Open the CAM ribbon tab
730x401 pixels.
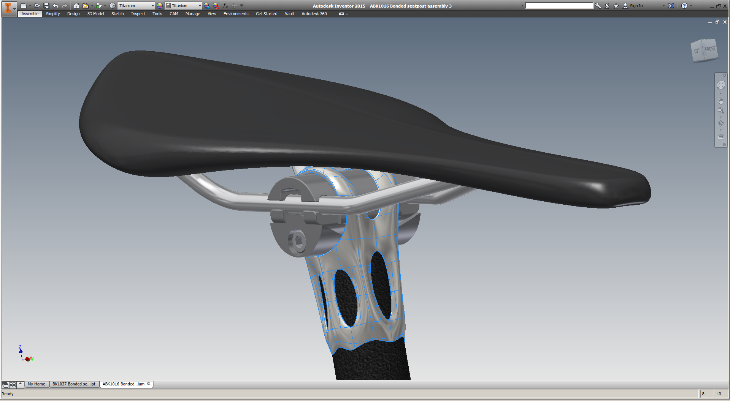pos(174,14)
